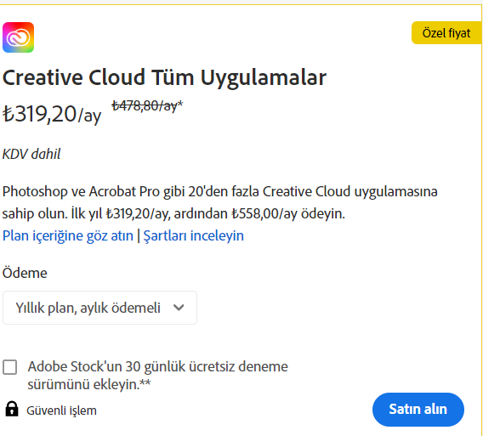Click the Adobe Stock 30 günlük trial label

point(157,376)
